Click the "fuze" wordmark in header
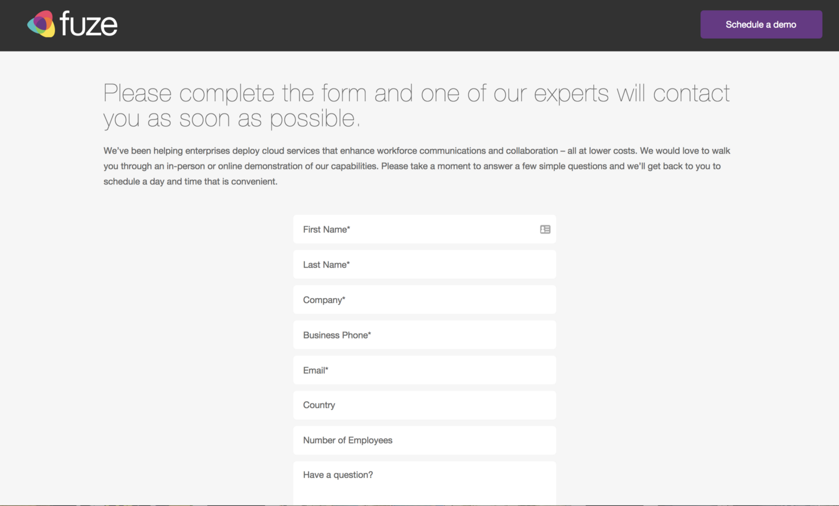 89,24
